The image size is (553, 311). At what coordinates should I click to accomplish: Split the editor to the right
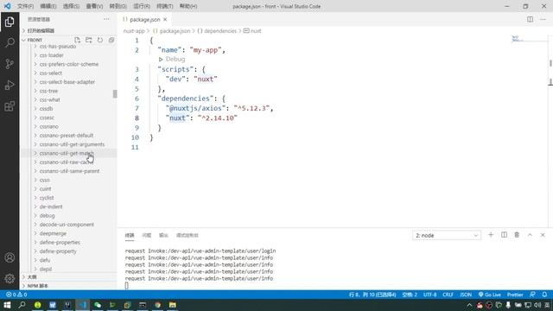[x=530, y=19]
